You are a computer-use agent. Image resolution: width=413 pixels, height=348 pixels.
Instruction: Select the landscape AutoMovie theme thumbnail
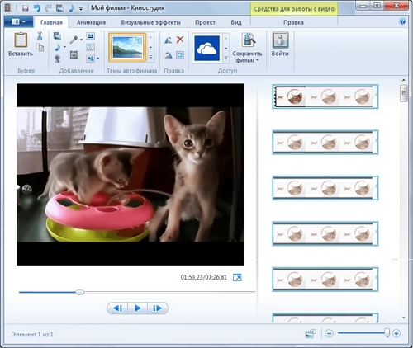point(127,47)
